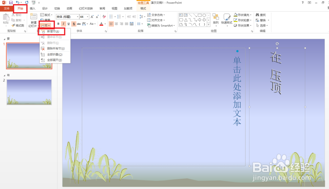Choose 全部折叠(O) menu item
Image resolution: width=329 pixels, height=189 pixels.
click(55, 54)
